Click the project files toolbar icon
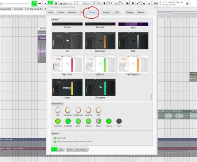Screen dimensions: 197x162 (127, 3)
